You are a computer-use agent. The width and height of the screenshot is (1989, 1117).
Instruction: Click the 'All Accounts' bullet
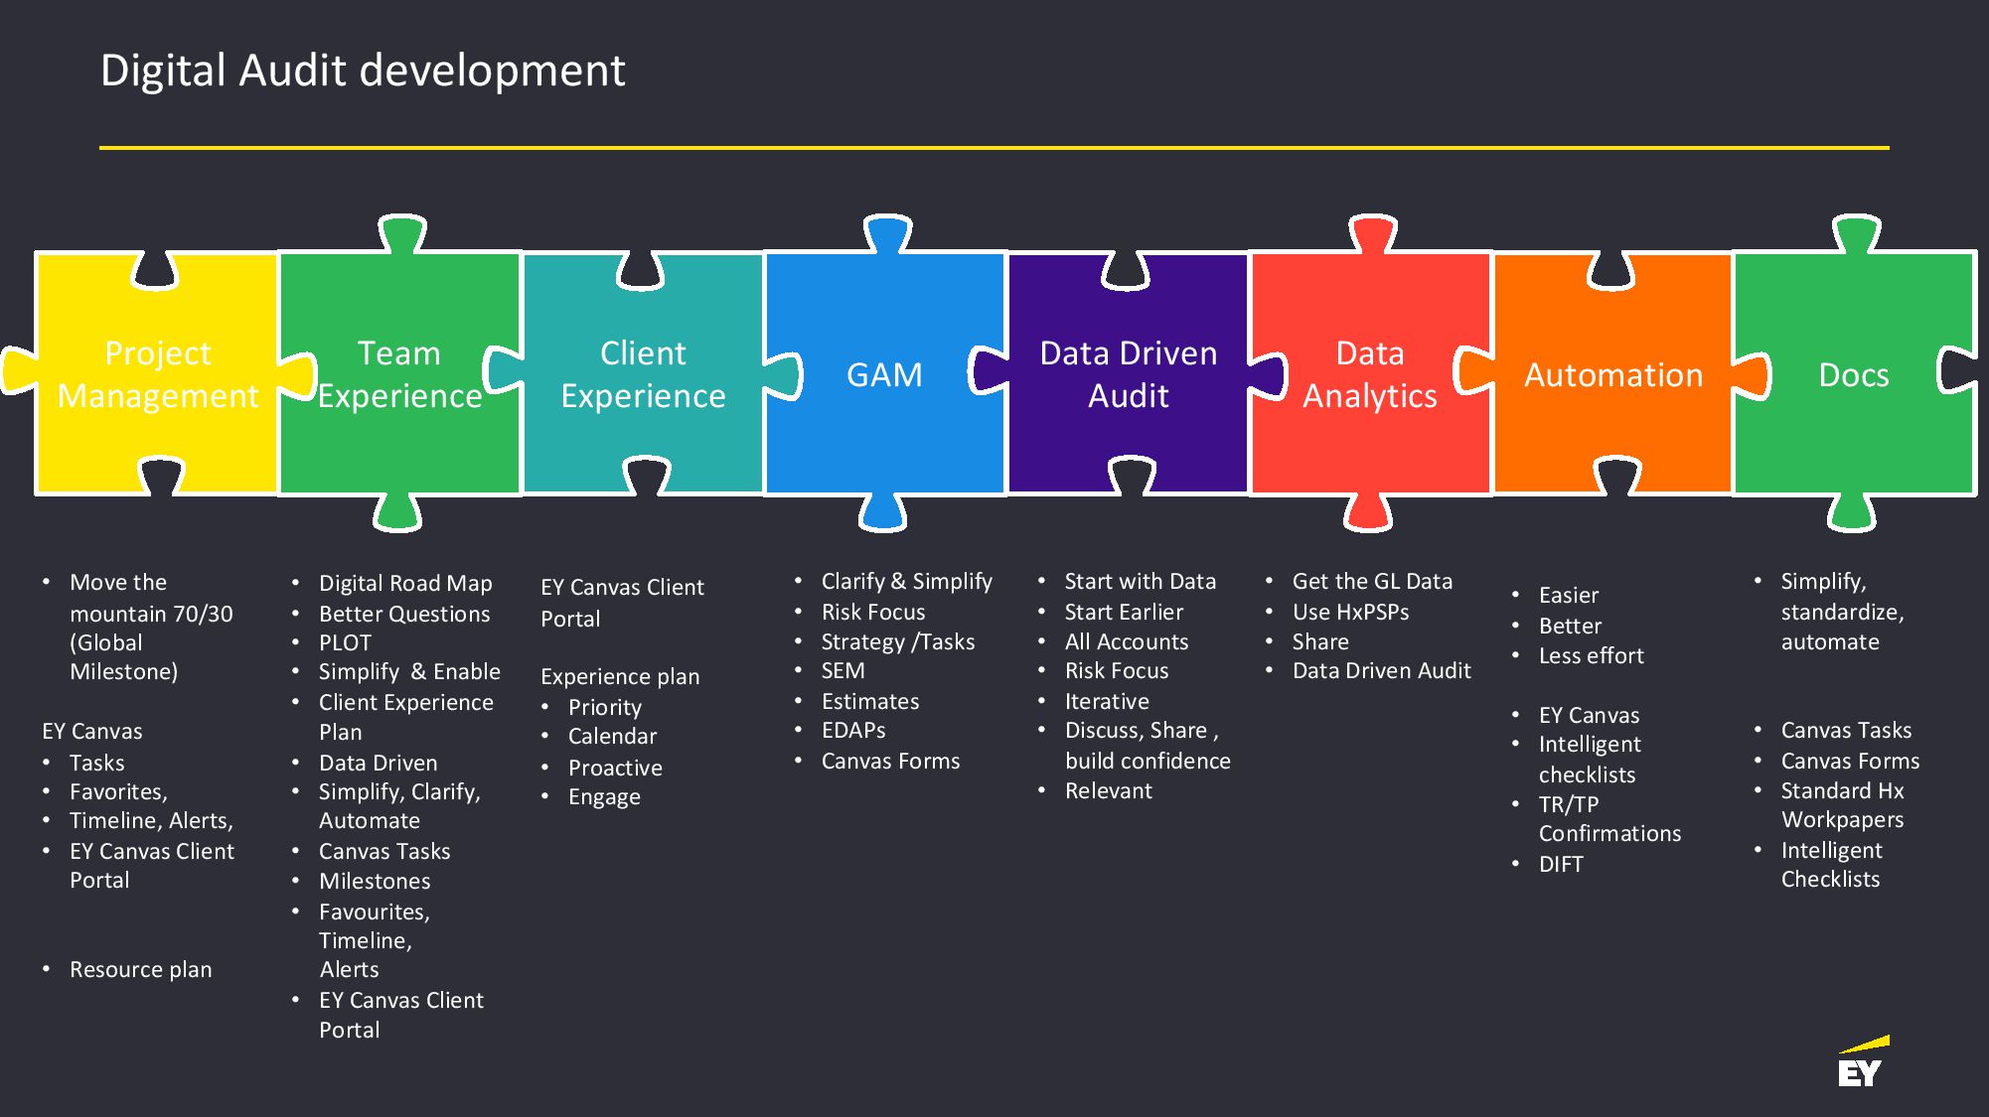point(1126,641)
